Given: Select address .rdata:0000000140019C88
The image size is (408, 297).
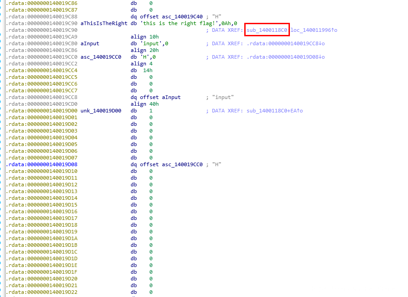Looking at the screenshot, I should pos(42,17).
